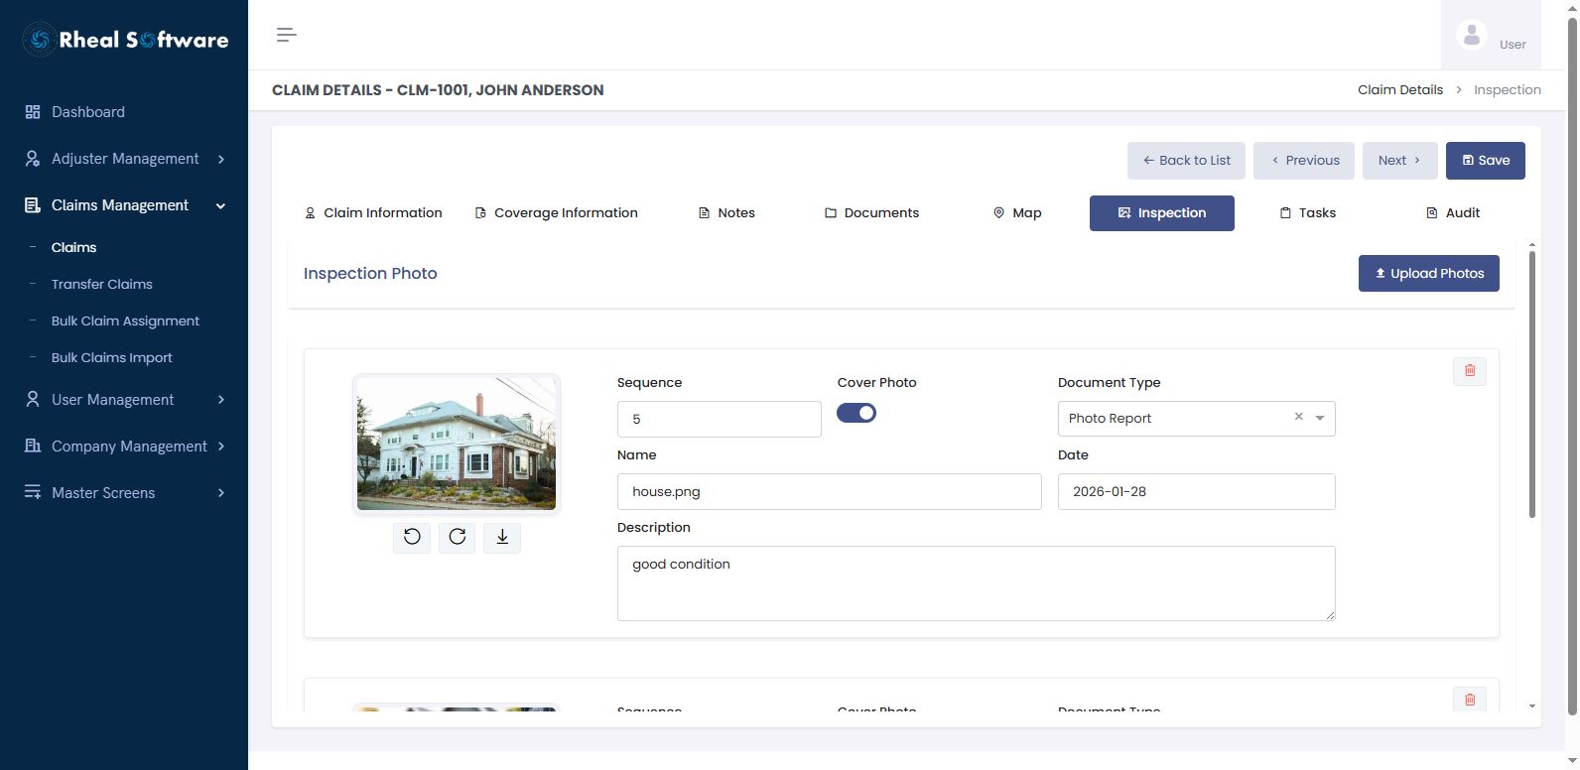Click the Name field containing house.png

click(830, 491)
